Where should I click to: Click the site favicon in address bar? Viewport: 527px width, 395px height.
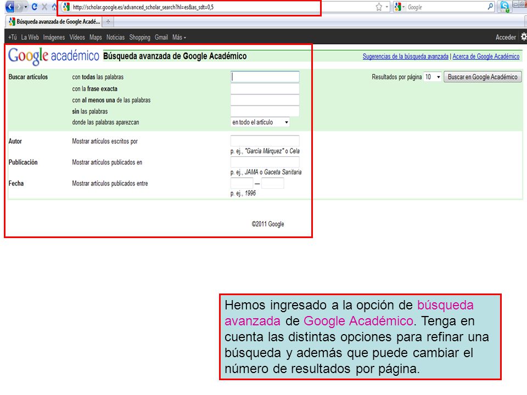pos(66,7)
